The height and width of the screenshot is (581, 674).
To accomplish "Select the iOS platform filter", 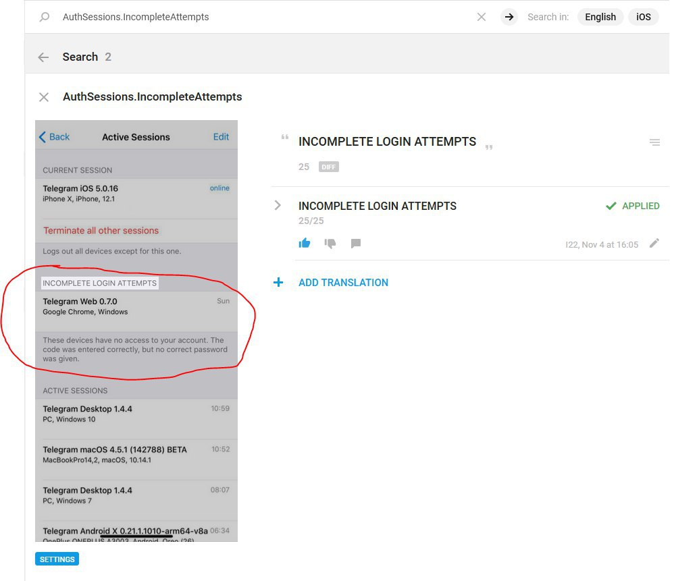I will [644, 17].
